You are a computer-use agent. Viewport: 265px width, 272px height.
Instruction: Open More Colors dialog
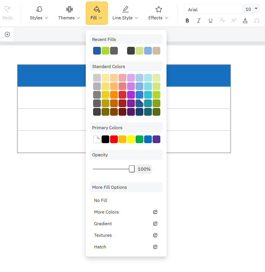106,212
